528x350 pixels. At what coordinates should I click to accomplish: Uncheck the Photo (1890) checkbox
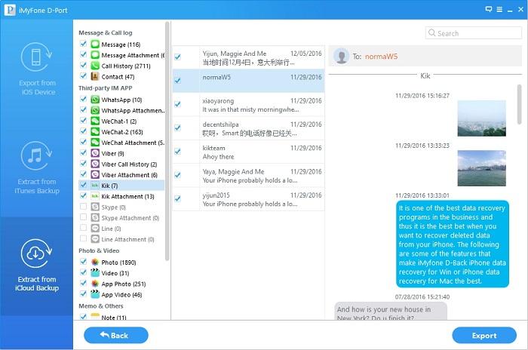83,262
